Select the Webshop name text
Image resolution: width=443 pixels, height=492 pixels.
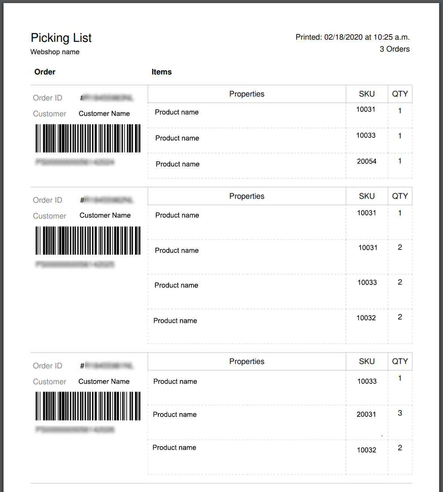(55, 52)
